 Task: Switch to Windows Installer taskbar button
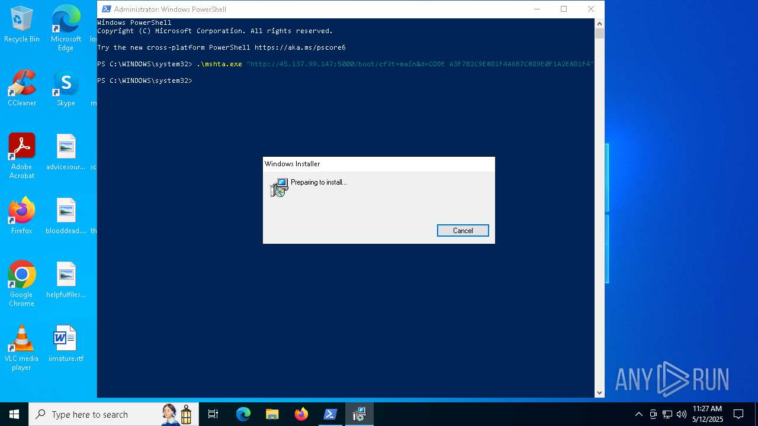click(359, 414)
